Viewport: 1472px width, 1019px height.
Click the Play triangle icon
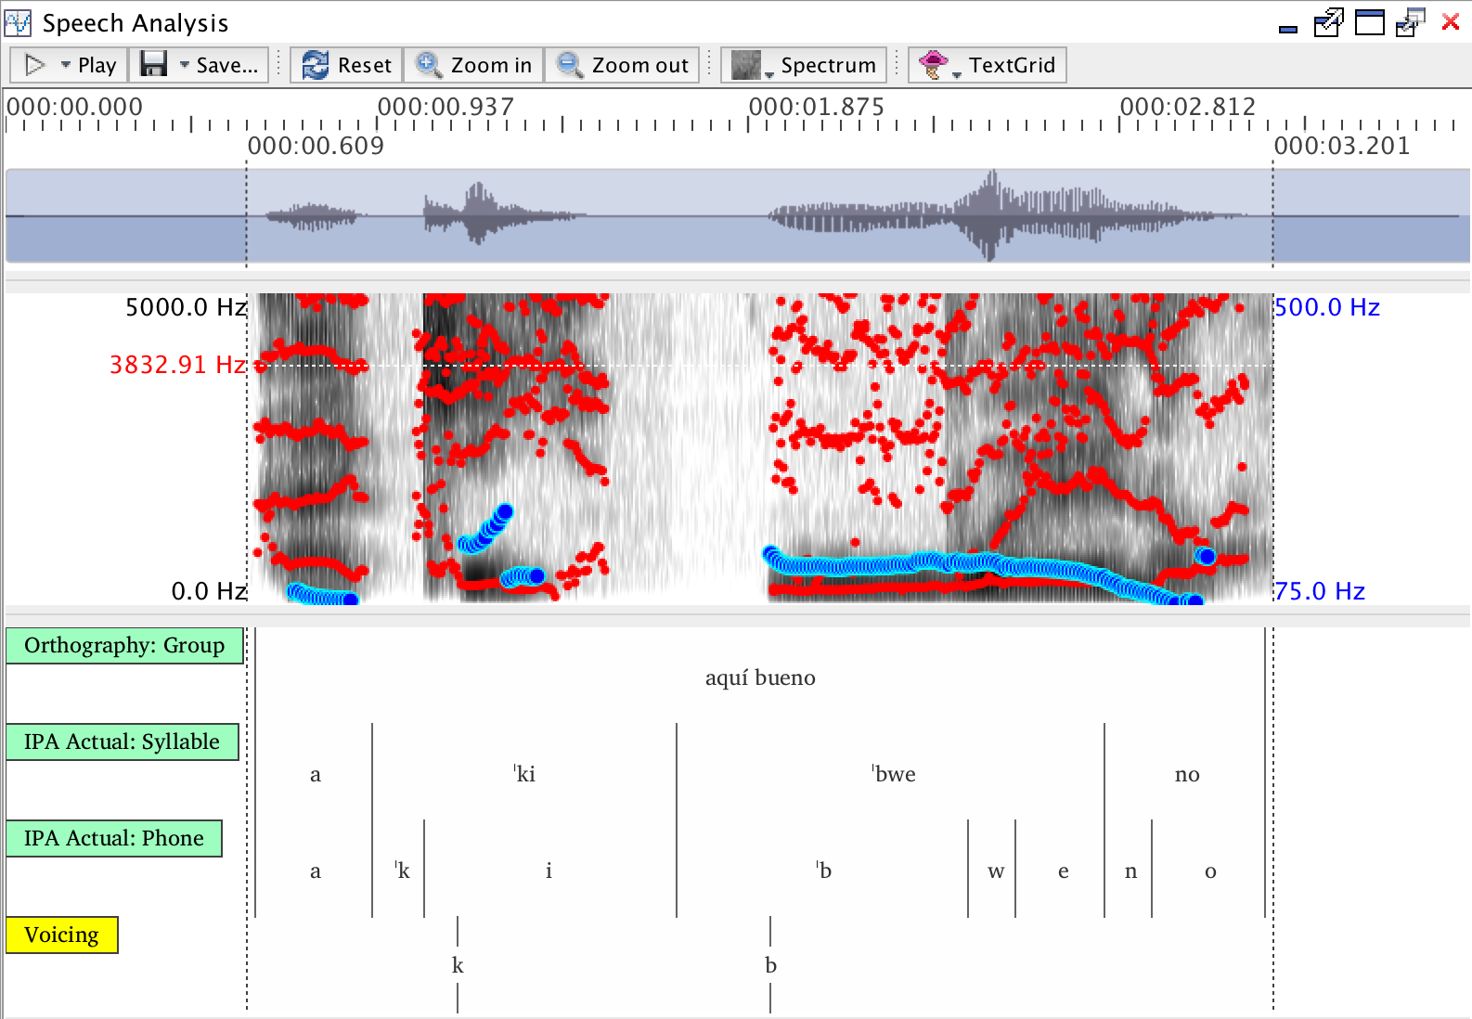pyautogui.click(x=35, y=65)
